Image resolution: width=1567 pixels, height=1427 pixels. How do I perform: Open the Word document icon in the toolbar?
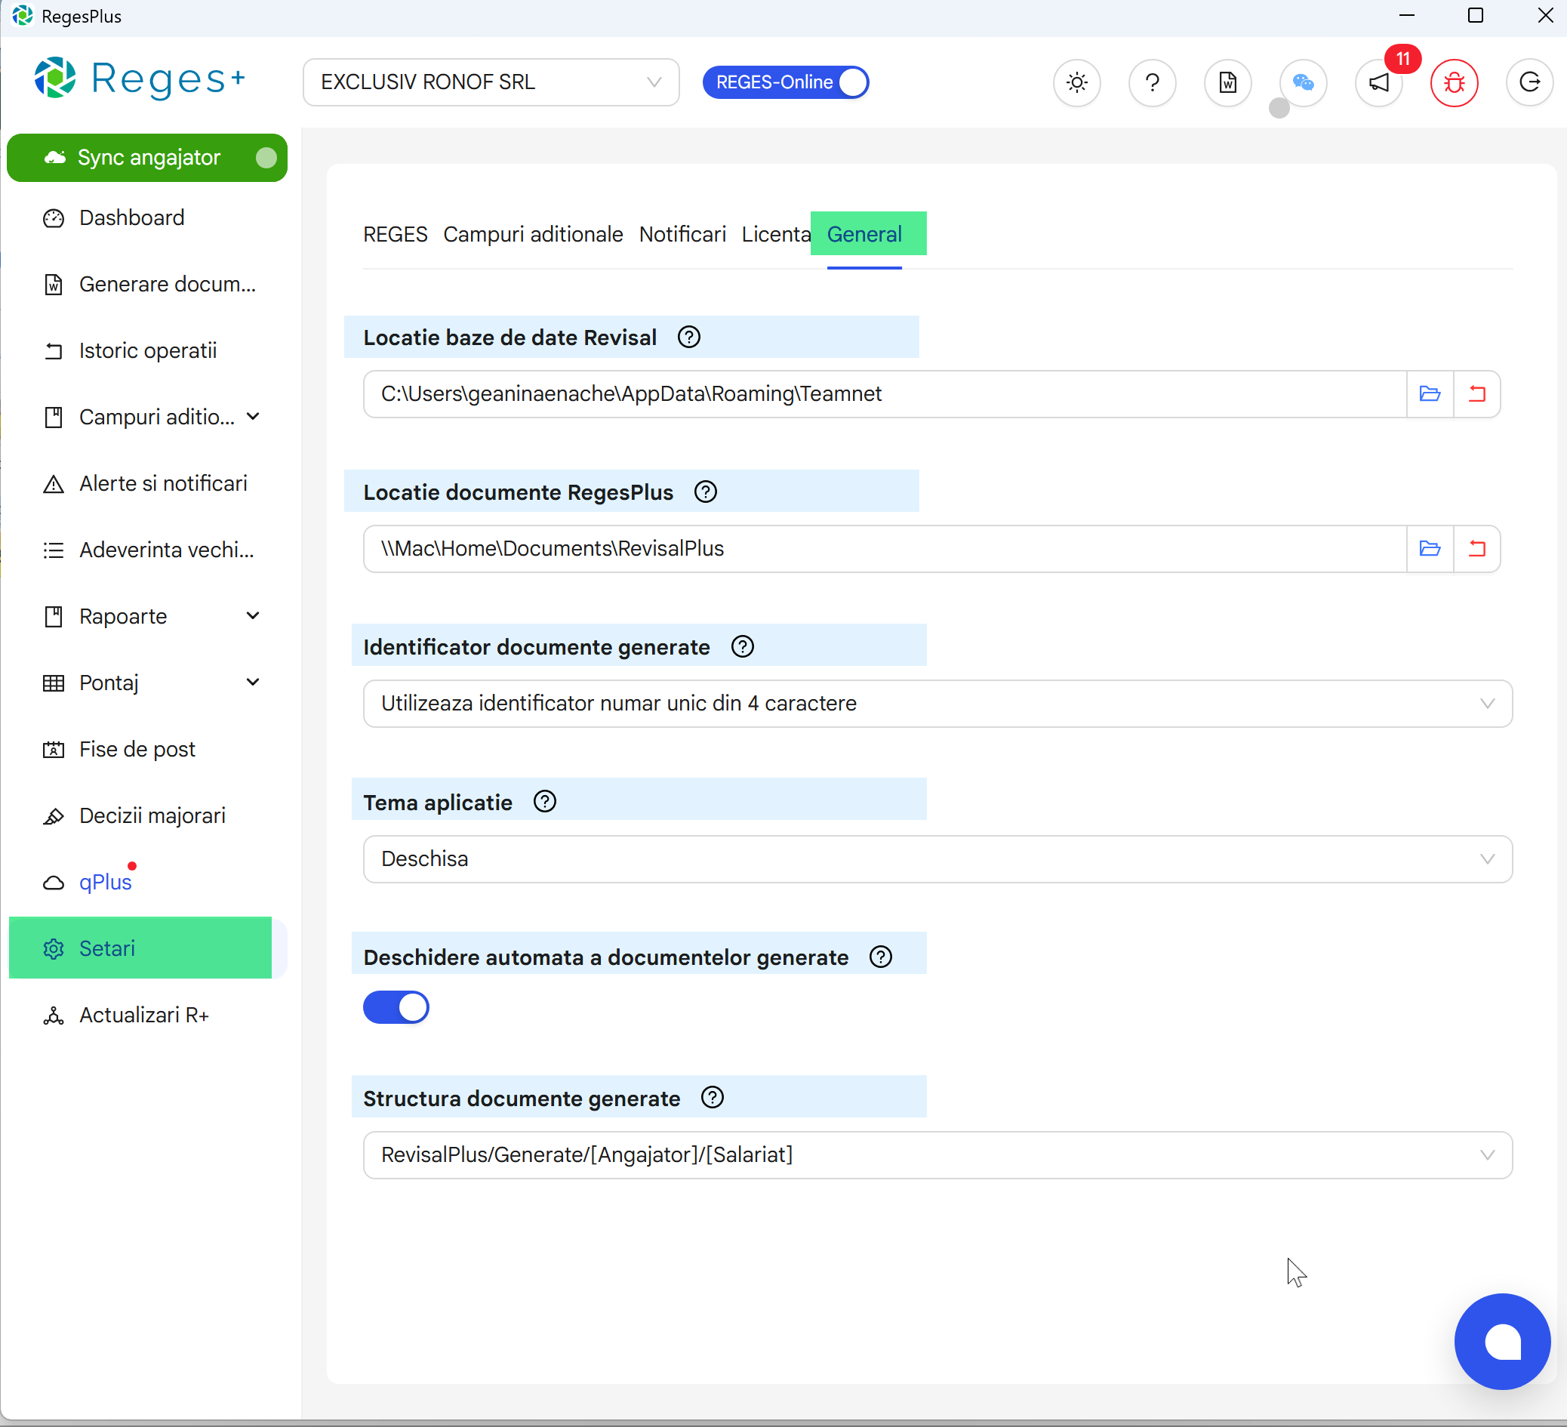[1227, 83]
